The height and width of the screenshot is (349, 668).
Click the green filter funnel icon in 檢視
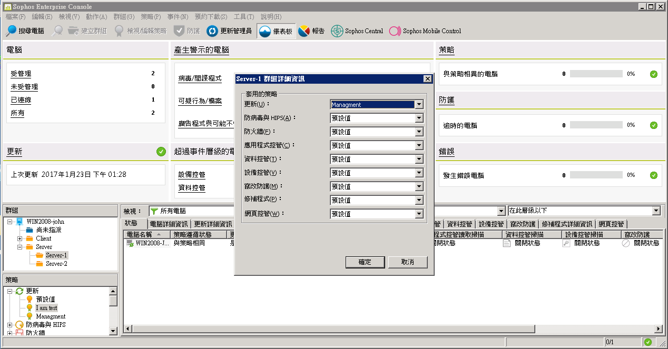click(154, 211)
